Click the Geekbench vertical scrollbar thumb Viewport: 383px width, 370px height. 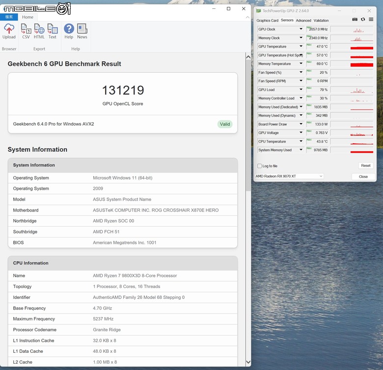tap(248, 126)
